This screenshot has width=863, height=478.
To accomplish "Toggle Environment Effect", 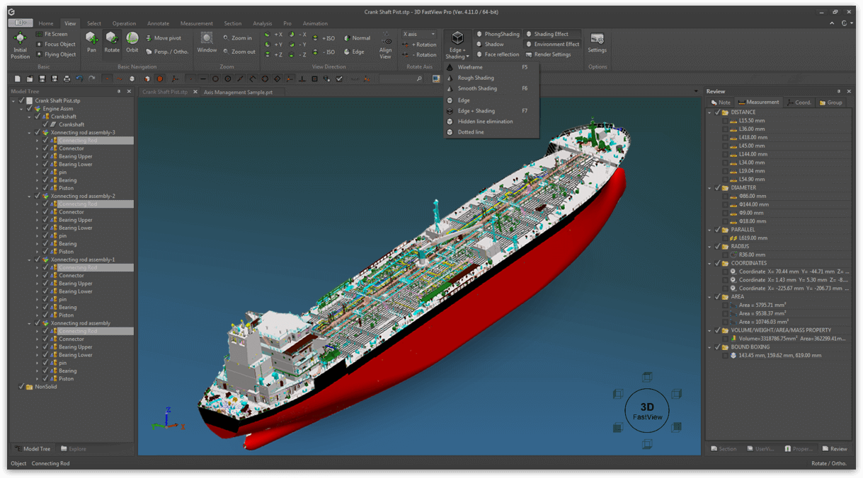I will coord(552,44).
